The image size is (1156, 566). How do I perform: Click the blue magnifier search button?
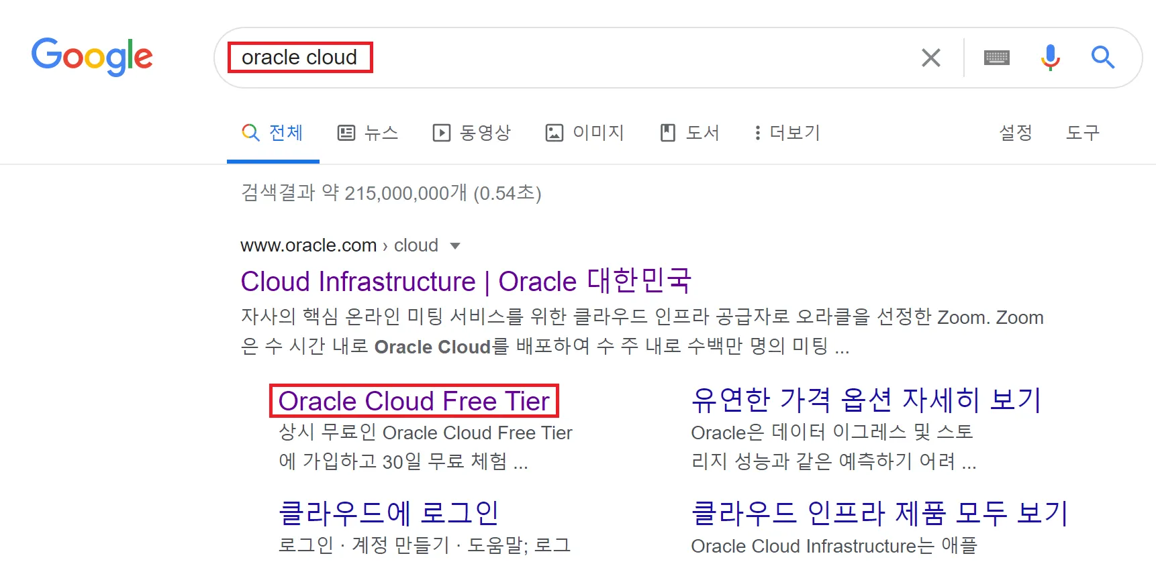(x=1102, y=58)
